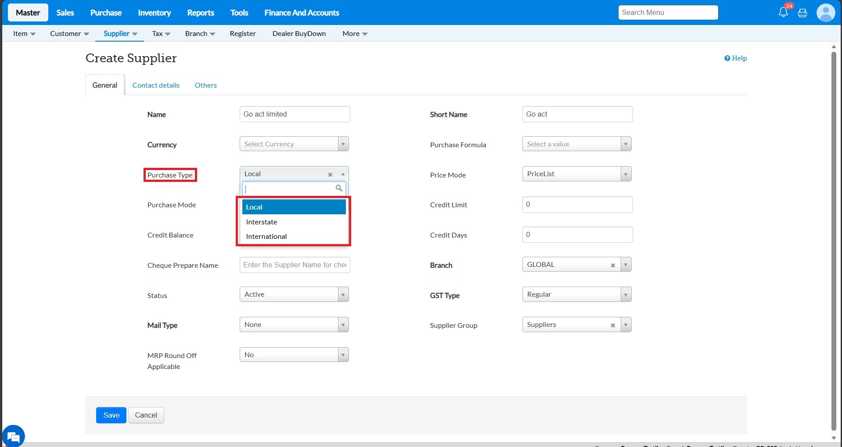Expand the GST Type dropdown
This screenshot has width=842, height=447.
coord(626,294)
